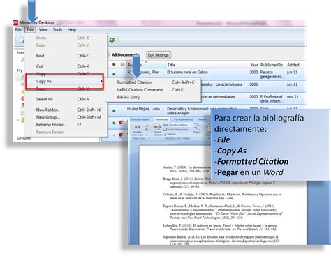
Task: Click the Mendeley Desktop logo in title bar
Action: coord(15,22)
